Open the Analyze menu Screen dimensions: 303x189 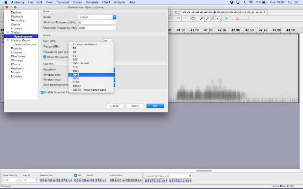[119, 2]
